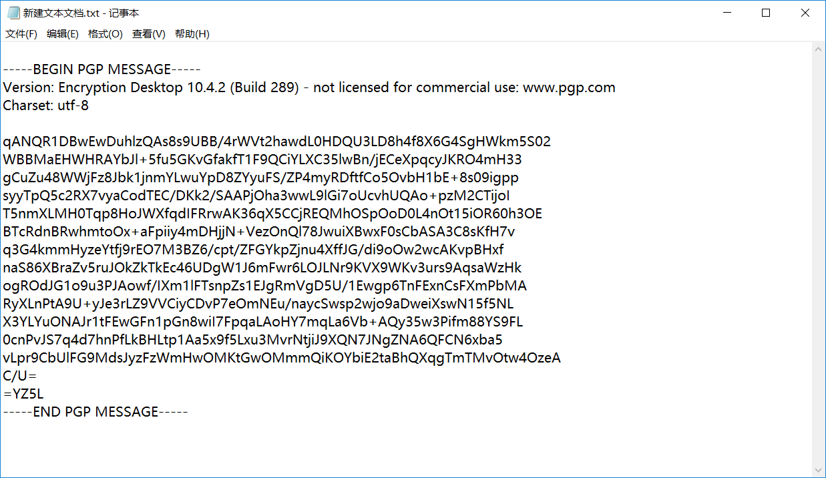
Task: Open the 编辑(E) menu
Action: (x=63, y=33)
